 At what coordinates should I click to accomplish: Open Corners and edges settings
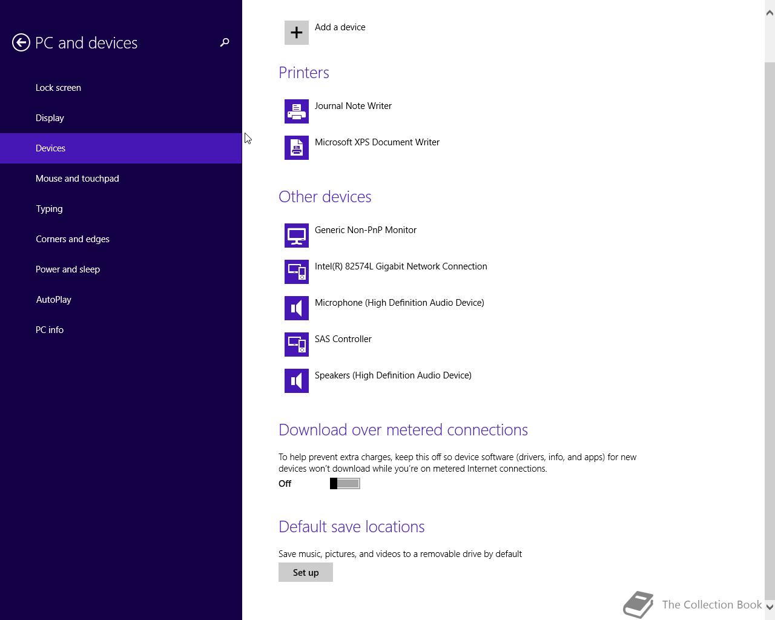pyautogui.click(x=121, y=239)
